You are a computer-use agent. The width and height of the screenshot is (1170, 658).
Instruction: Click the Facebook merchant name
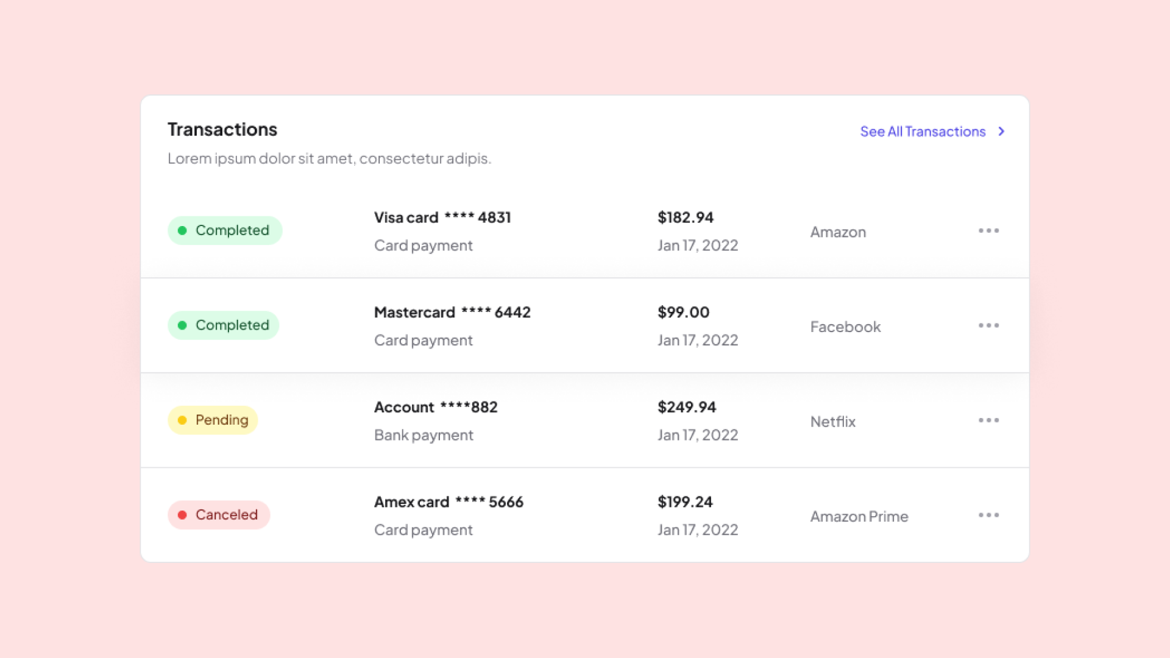(x=845, y=327)
